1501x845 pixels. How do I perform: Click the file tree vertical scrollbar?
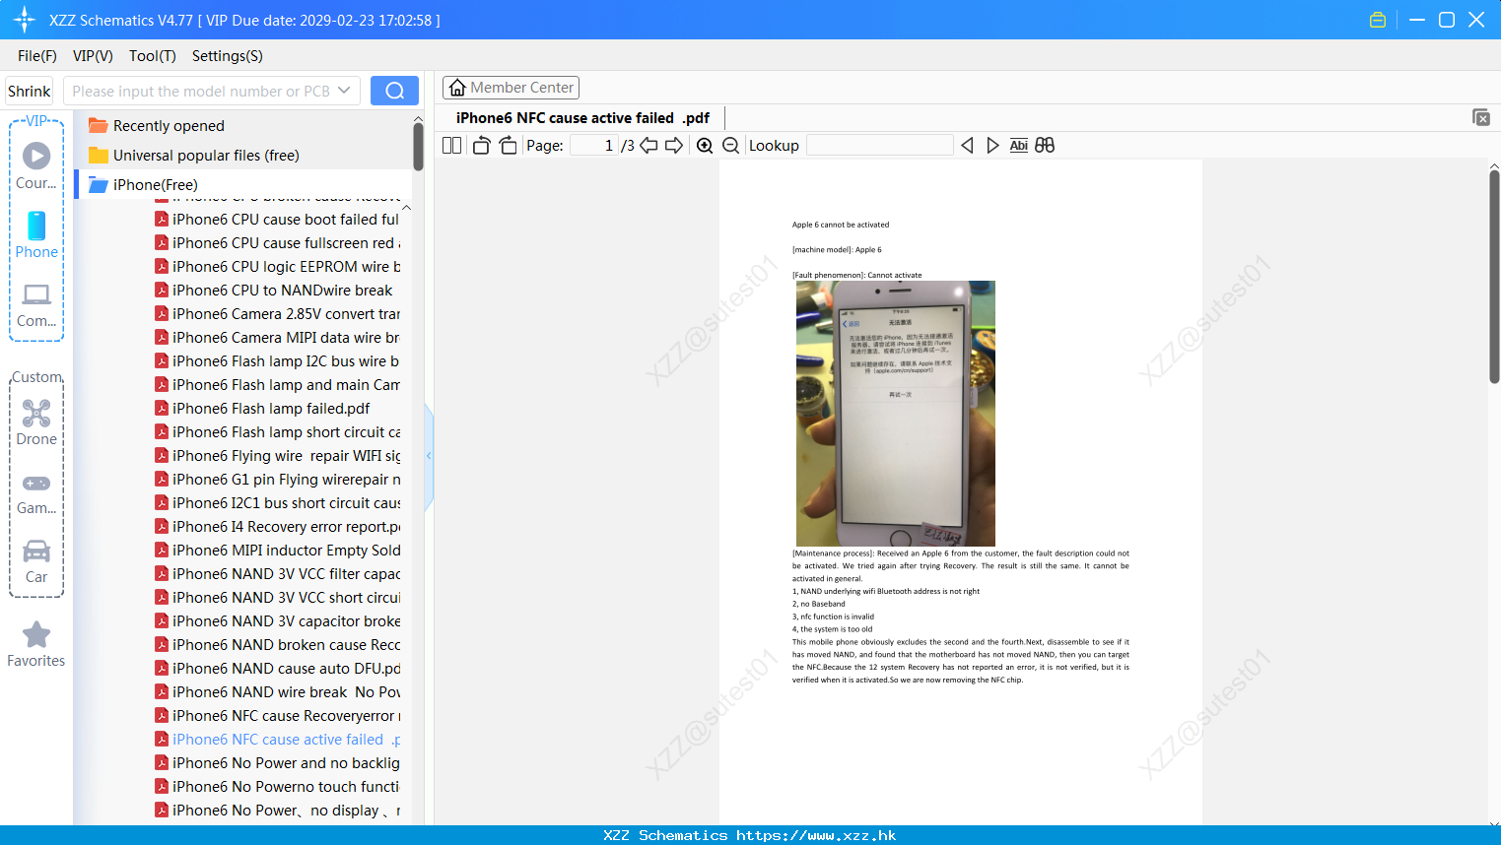418,145
